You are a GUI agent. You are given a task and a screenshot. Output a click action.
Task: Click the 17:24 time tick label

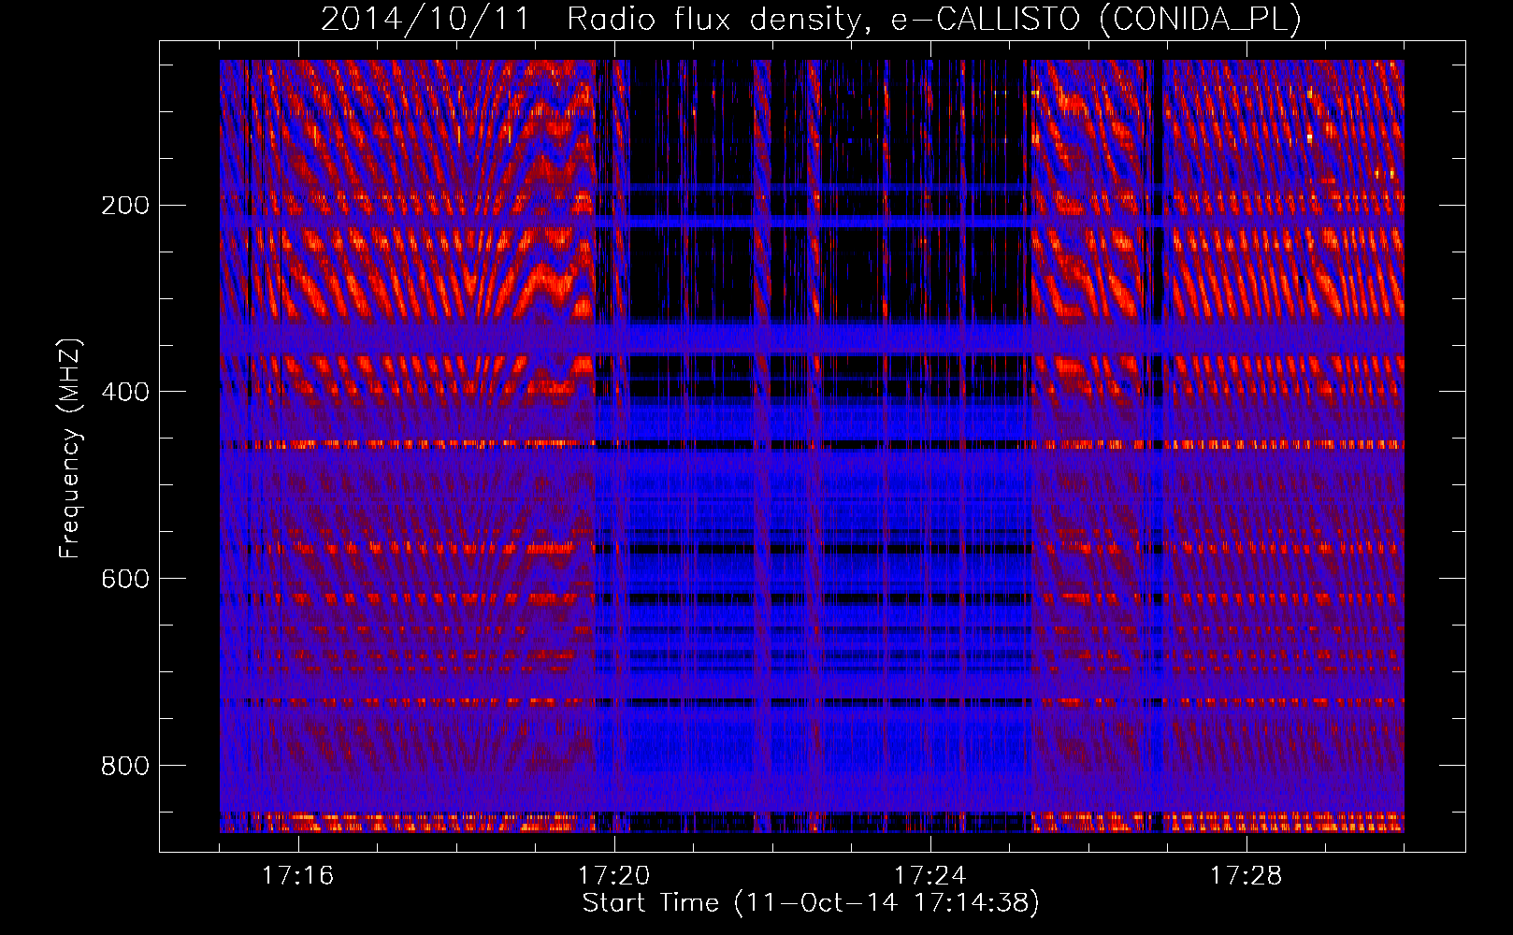(930, 875)
